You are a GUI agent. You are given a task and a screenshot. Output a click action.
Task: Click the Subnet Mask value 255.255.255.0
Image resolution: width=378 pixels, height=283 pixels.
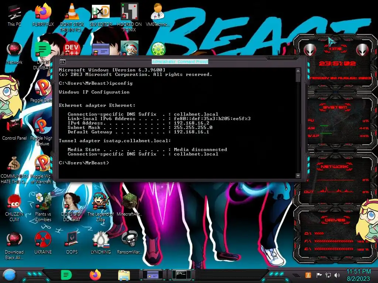(193, 127)
